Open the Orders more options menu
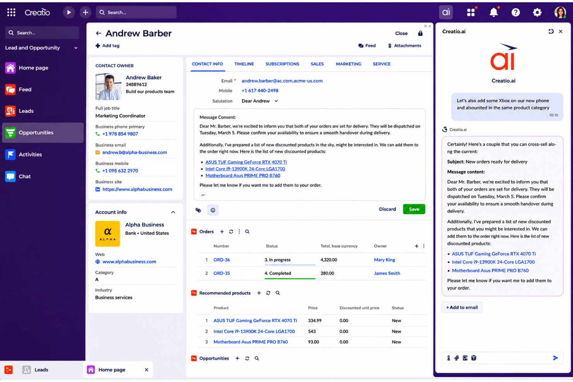The height and width of the screenshot is (382, 573). pos(239,232)
